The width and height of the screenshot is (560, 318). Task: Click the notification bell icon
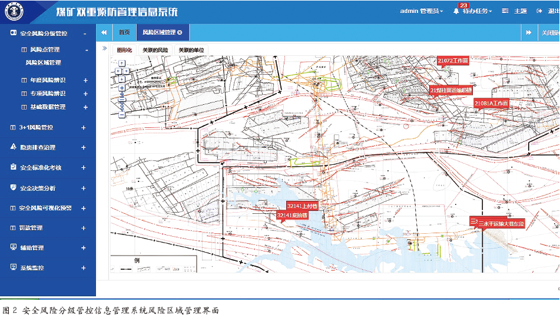456,11
